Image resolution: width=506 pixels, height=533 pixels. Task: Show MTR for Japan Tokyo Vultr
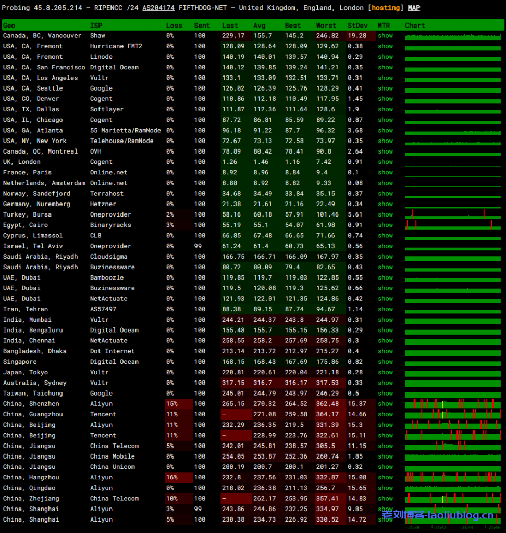(385, 372)
